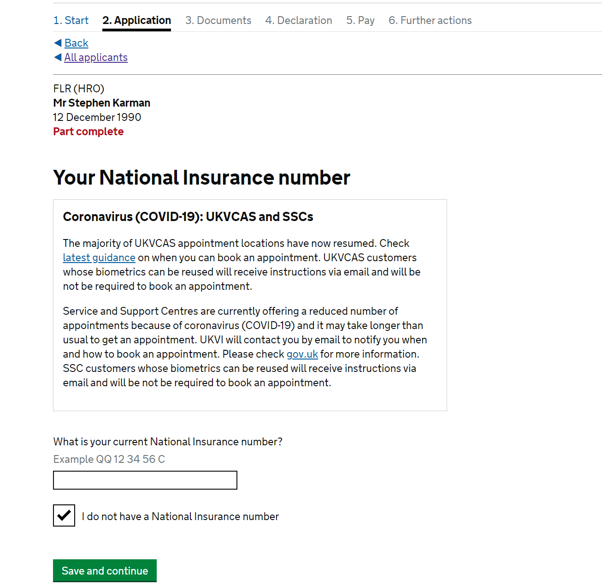Open the 5. Pay step
Image resolution: width=602 pixels, height=587 pixels.
click(x=360, y=20)
